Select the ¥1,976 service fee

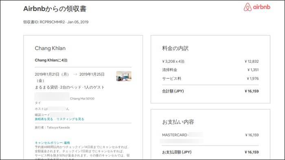click(253, 78)
